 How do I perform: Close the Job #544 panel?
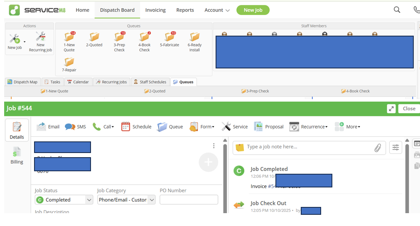(408, 109)
